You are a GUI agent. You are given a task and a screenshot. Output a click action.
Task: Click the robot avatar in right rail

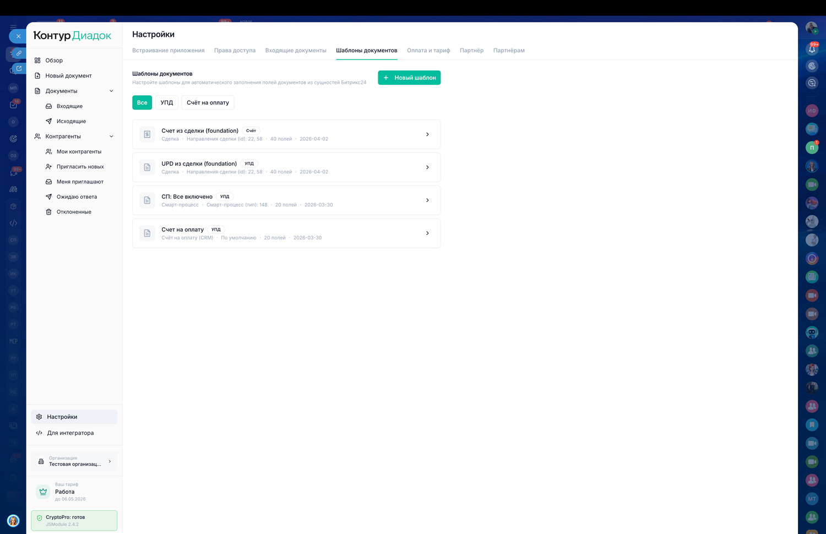812,332
